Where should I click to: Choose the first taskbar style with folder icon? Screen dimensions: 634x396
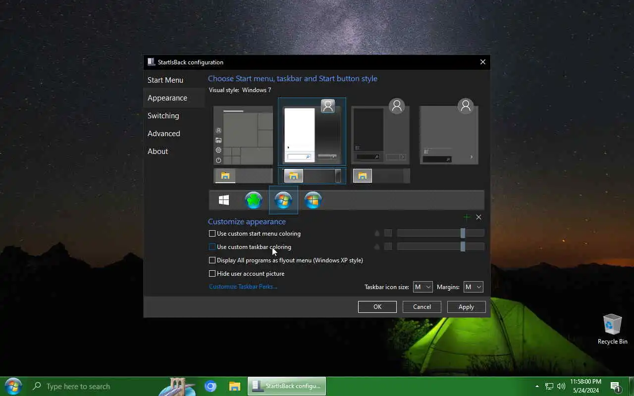(243, 176)
